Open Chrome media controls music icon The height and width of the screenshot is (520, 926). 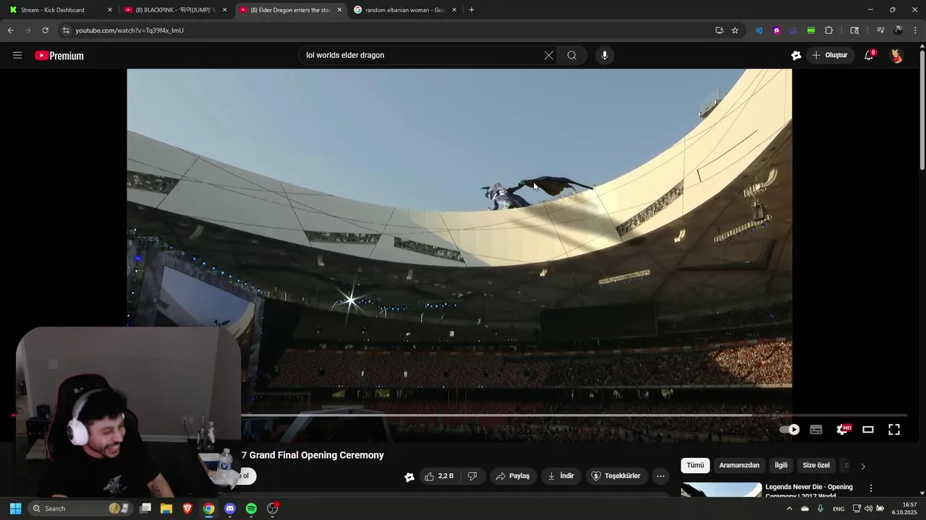(x=880, y=30)
